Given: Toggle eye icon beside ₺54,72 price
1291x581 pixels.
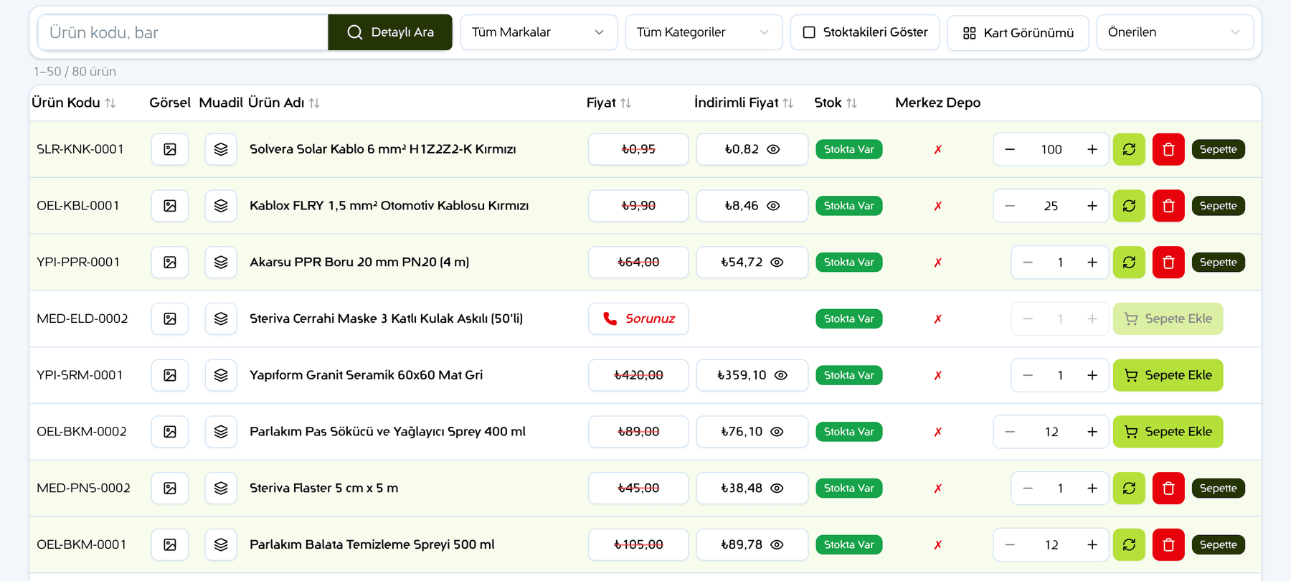Looking at the screenshot, I should click(777, 263).
